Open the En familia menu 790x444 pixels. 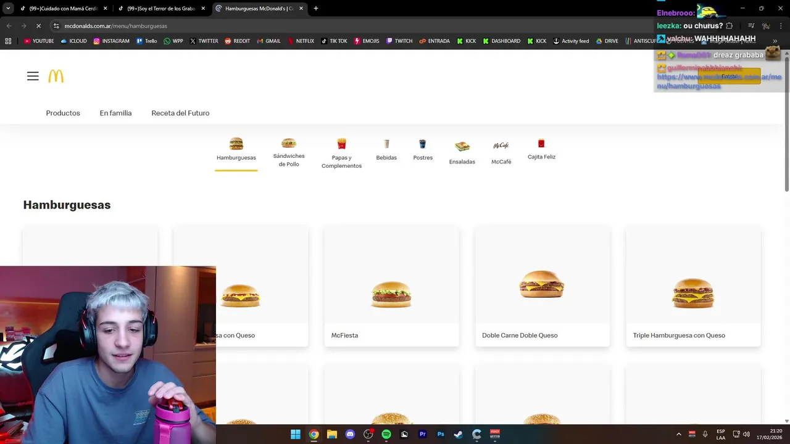[x=115, y=113]
